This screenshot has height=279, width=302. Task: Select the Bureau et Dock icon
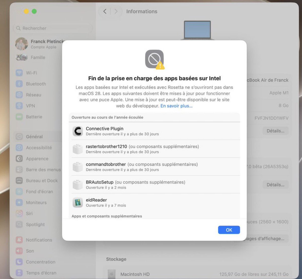(19, 180)
